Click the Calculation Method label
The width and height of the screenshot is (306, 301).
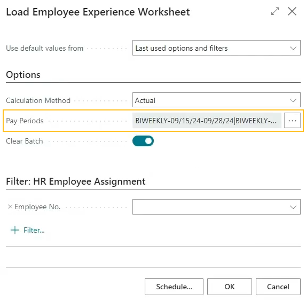(x=38, y=100)
